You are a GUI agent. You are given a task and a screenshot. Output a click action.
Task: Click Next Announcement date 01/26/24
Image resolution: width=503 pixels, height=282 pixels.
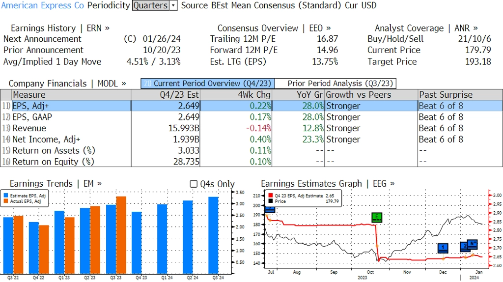[x=162, y=39]
